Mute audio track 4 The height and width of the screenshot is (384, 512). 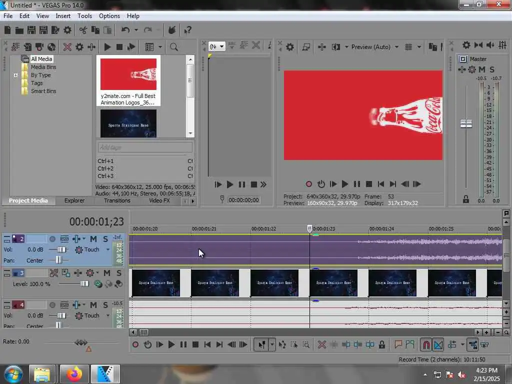coord(93,305)
